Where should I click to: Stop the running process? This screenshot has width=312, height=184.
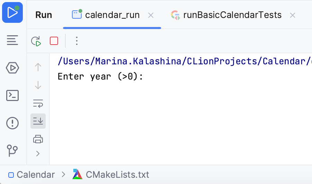(x=54, y=41)
